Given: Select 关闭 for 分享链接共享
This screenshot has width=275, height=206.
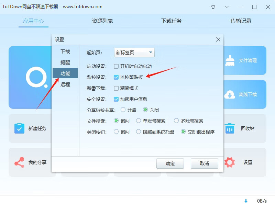Looking at the screenshot, I should tap(145, 110).
